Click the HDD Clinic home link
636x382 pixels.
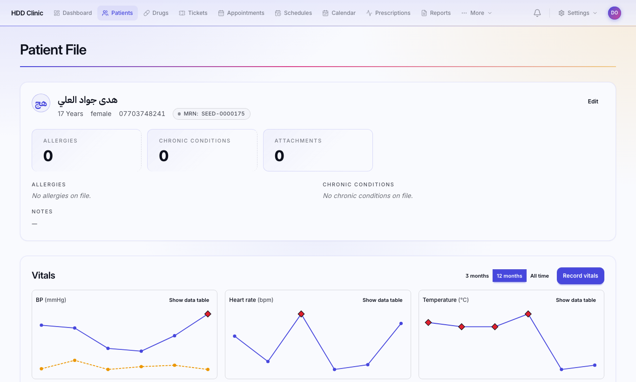27,13
